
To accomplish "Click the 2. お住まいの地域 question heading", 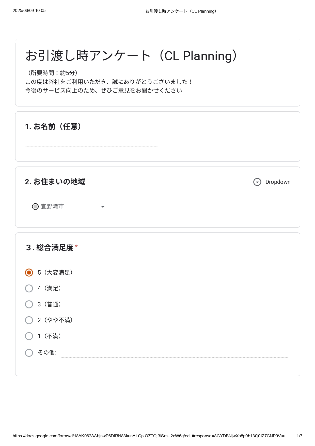I will [x=55, y=182].
